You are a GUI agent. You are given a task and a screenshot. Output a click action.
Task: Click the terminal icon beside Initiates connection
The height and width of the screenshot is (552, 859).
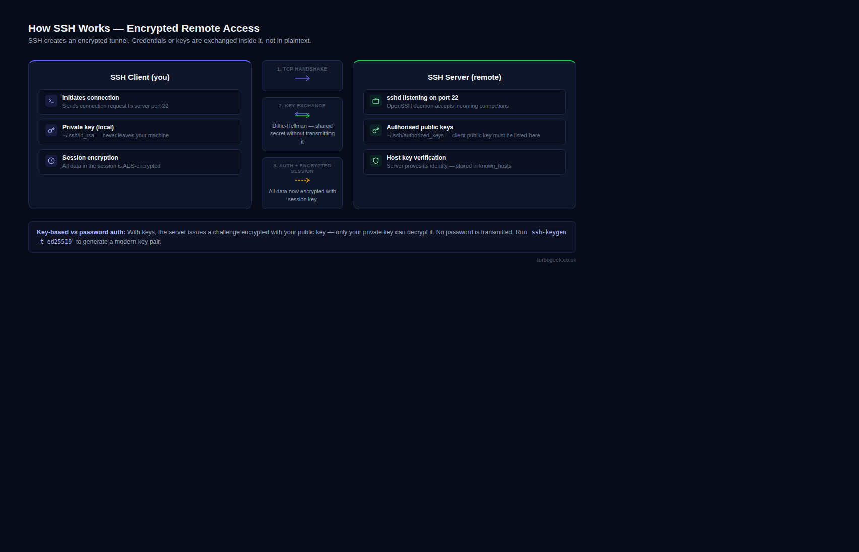(51, 101)
